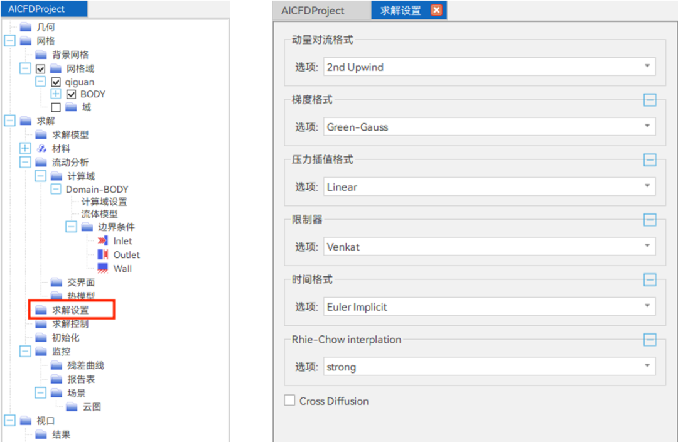Enable the Cross Diffusion checkbox
This screenshot has width=678, height=442.
click(x=289, y=401)
